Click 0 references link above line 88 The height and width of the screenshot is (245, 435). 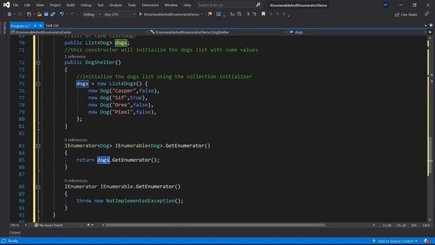pos(75,180)
